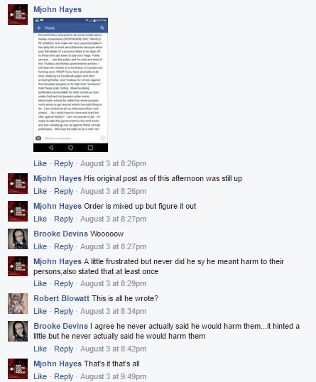The width and height of the screenshot is (316, 382).
Task: Open Mjohn Hayes profile picture on top comment
Action: point(18,15)
